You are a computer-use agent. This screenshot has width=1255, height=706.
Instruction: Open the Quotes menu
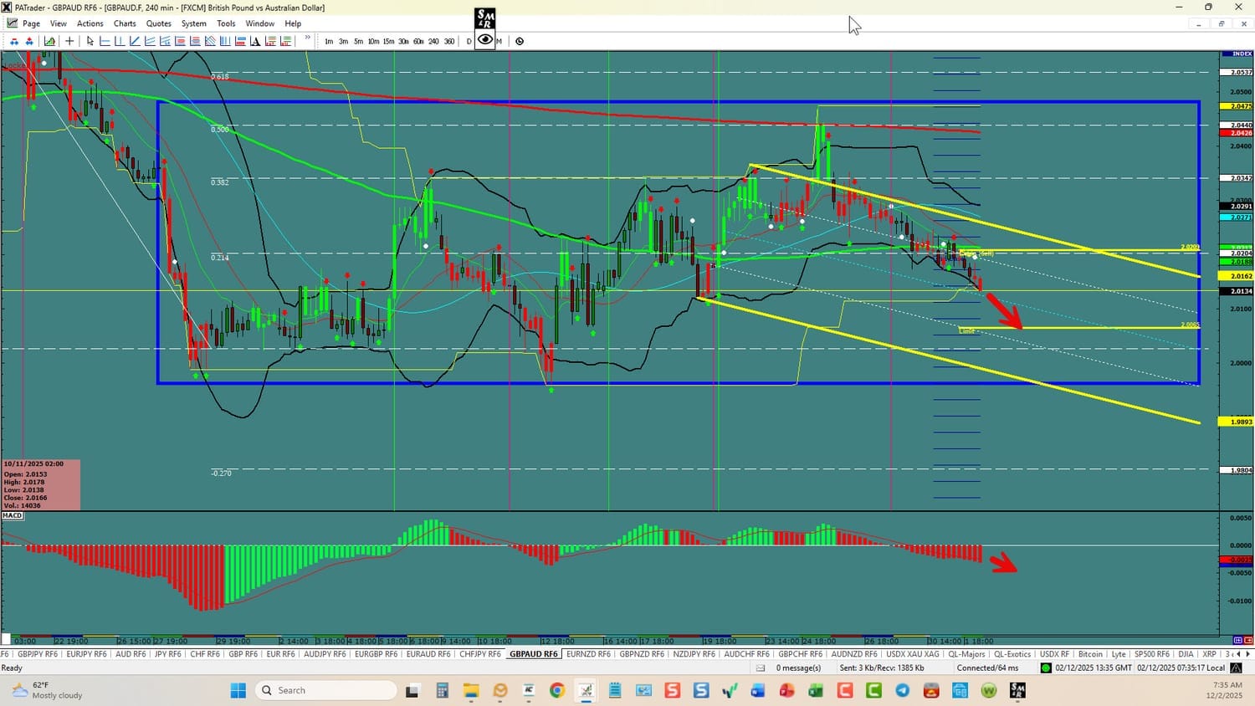pos(158,23)
